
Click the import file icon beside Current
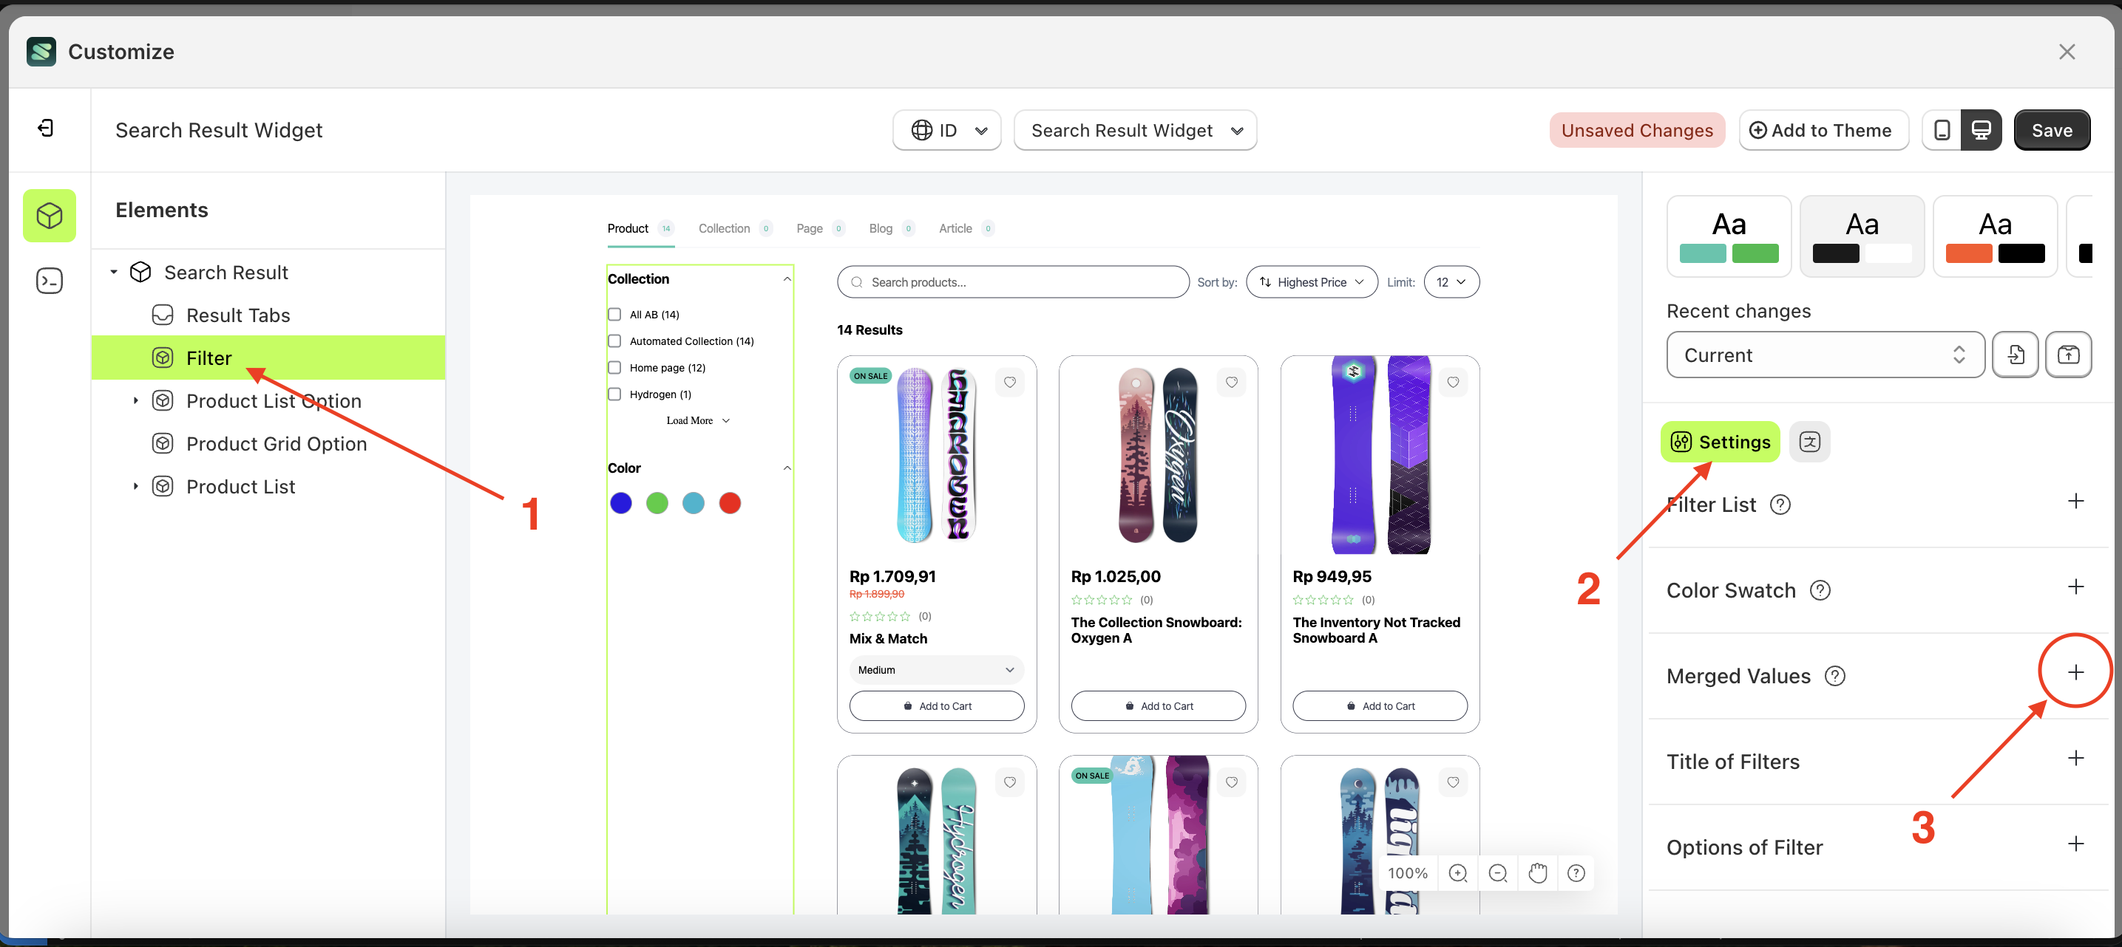pyautogui.click(x=2016, y=355)
